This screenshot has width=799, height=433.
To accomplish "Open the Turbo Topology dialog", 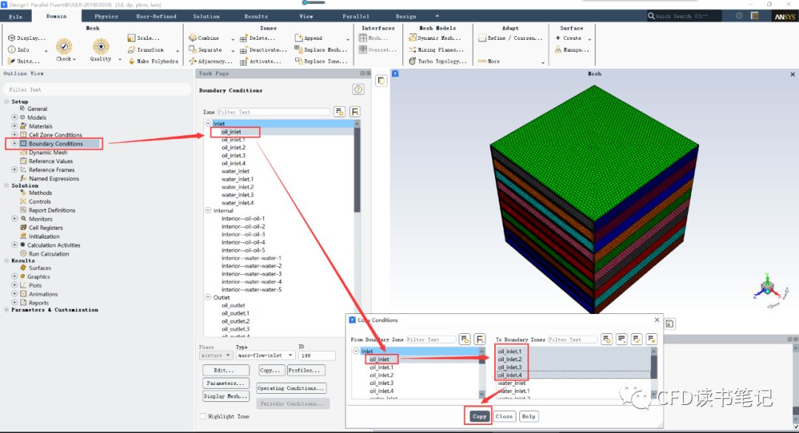I will pyautogui.click(x=438, y=61).
